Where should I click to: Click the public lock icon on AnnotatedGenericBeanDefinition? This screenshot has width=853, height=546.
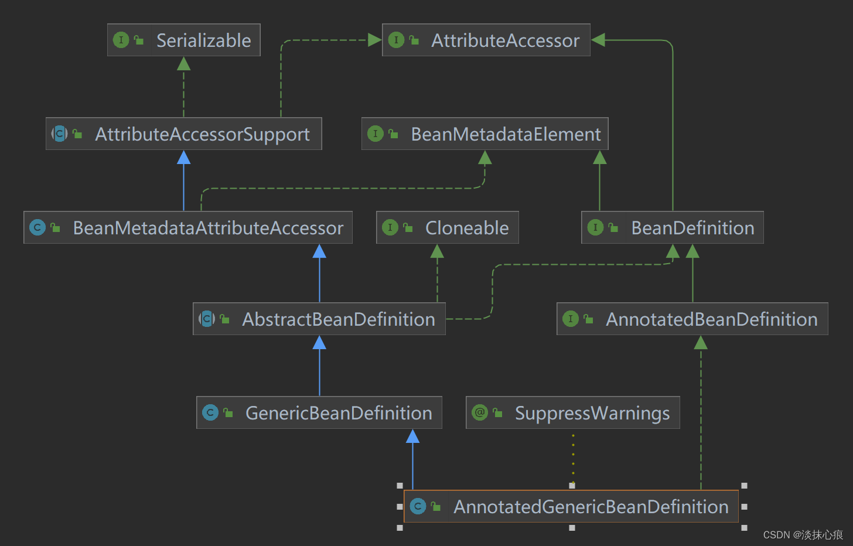coord(436,506)
